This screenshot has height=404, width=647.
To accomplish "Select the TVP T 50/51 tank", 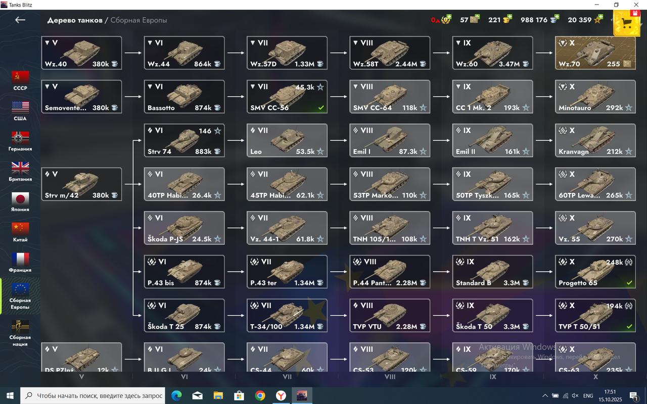I will tap(595, 316).
